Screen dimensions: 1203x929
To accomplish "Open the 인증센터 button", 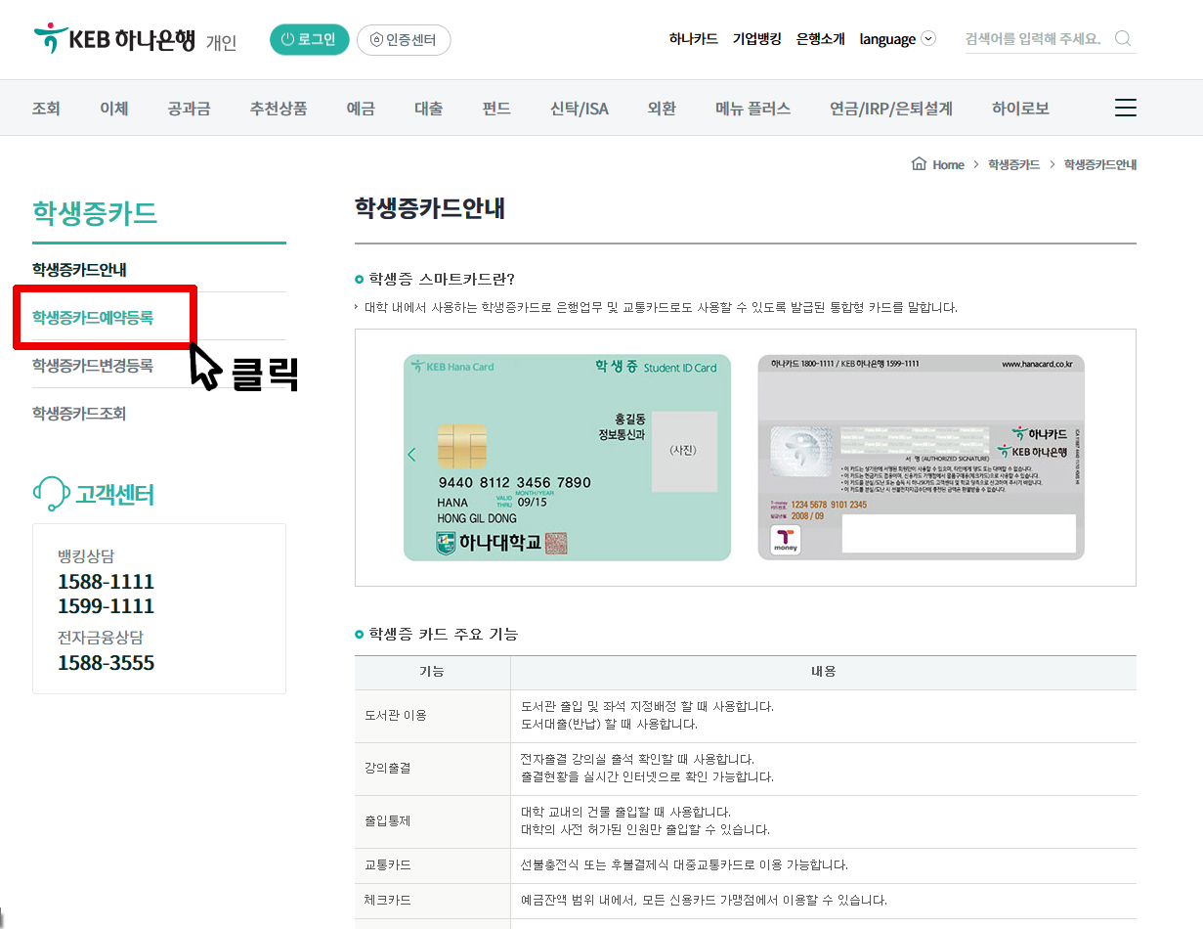I will (404, 39).
